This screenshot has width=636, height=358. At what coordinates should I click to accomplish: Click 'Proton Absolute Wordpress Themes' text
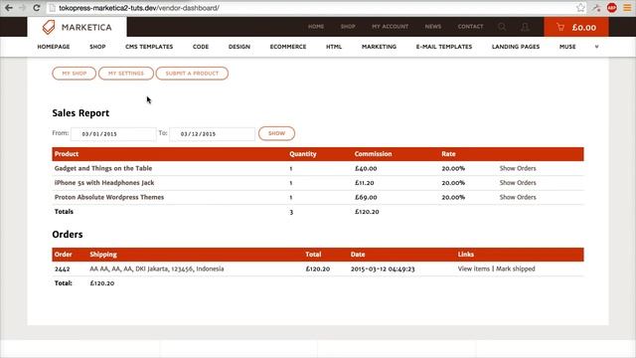109,197
